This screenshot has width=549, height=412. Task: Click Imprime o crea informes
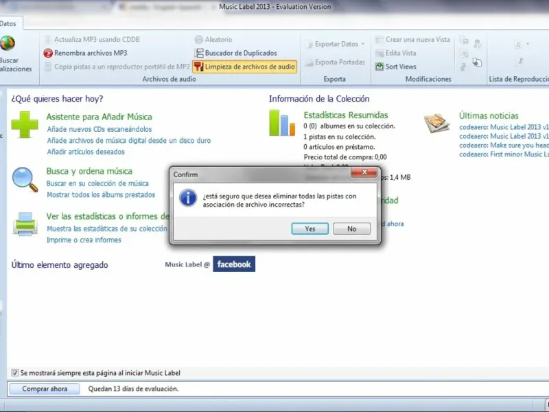tap(84, 240)
